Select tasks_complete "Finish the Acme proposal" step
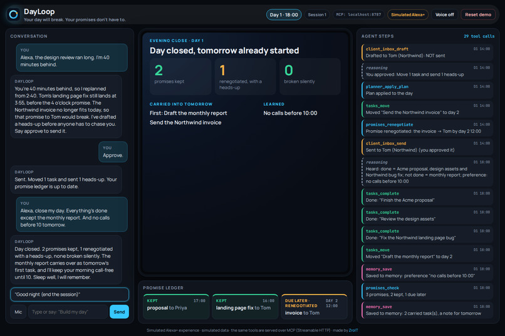This screenshot has width=505, height=336. [427, 196]
